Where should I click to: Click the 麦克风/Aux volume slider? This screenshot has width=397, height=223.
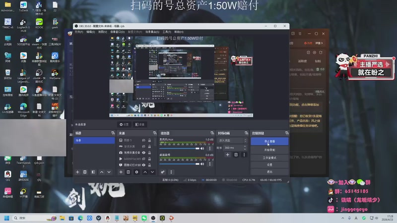tap(180, 148)
